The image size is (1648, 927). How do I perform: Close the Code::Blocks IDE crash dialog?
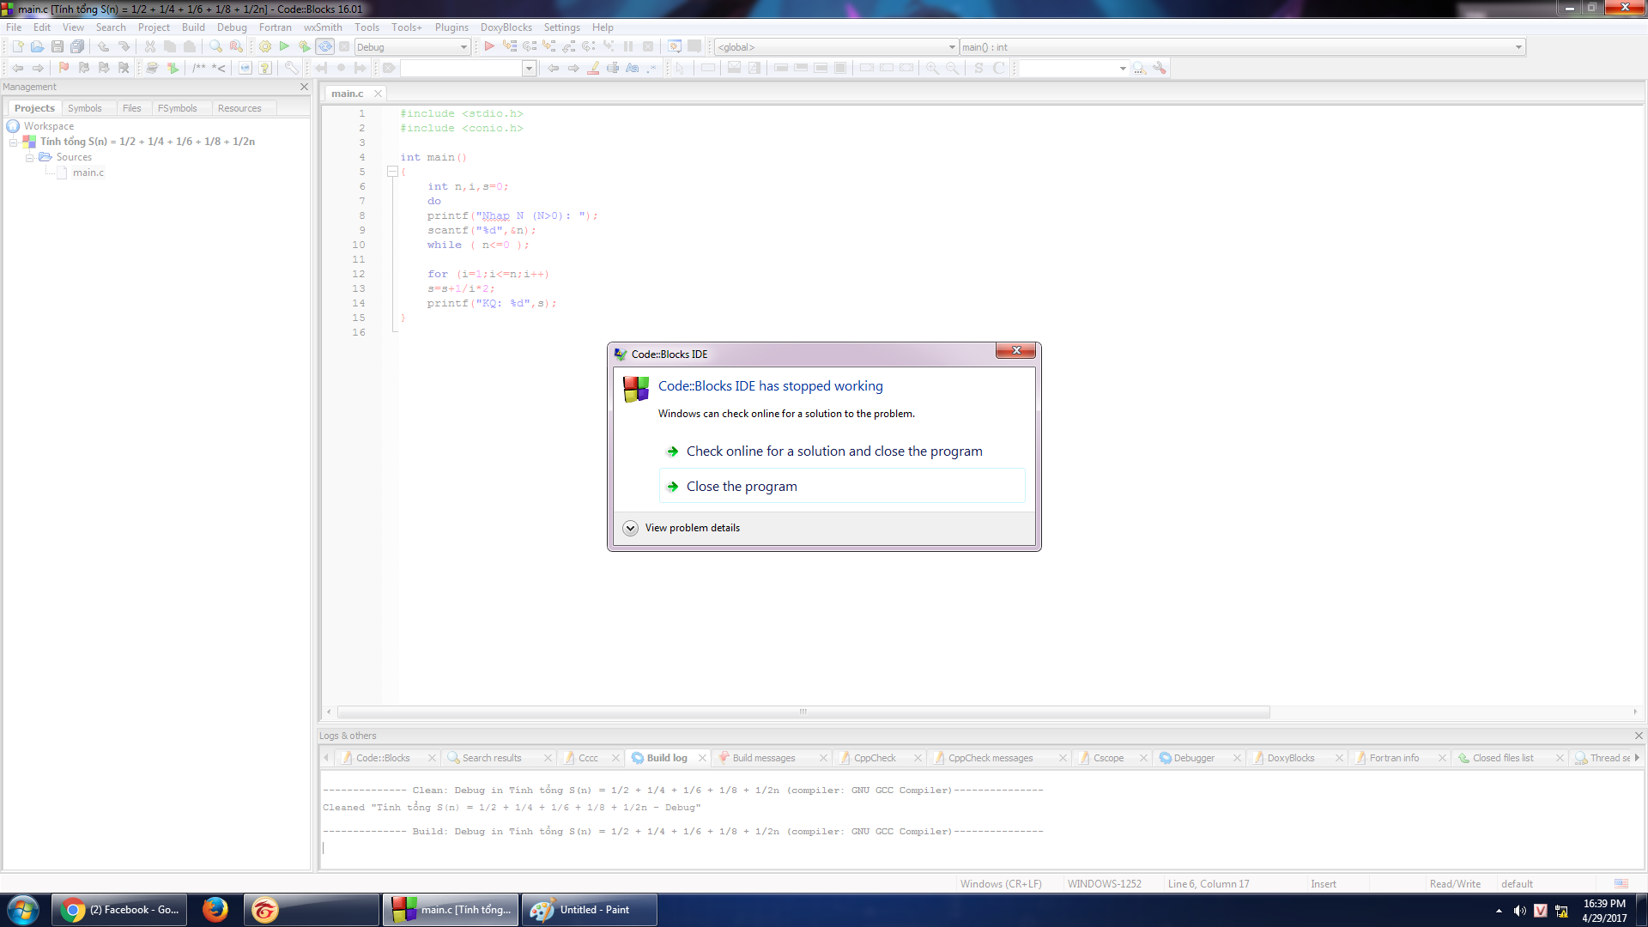pyautogui.click(x=1016, y=350)
